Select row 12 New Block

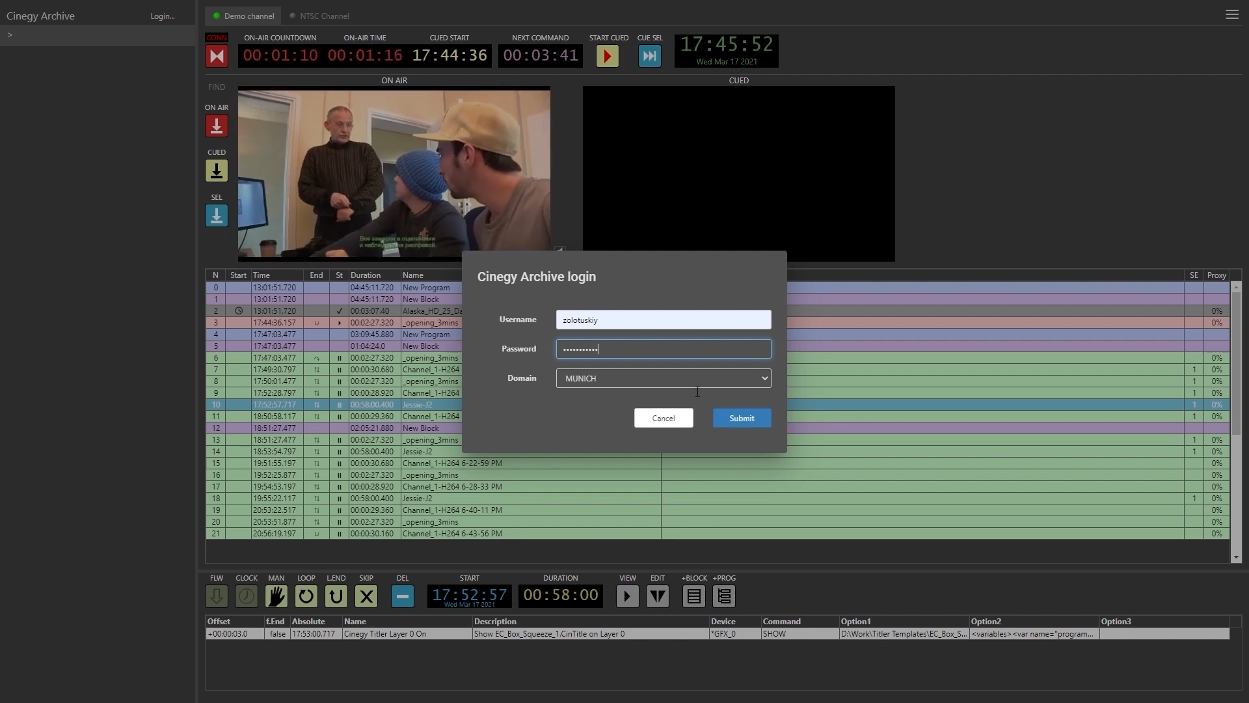click(x=718, y=428)
